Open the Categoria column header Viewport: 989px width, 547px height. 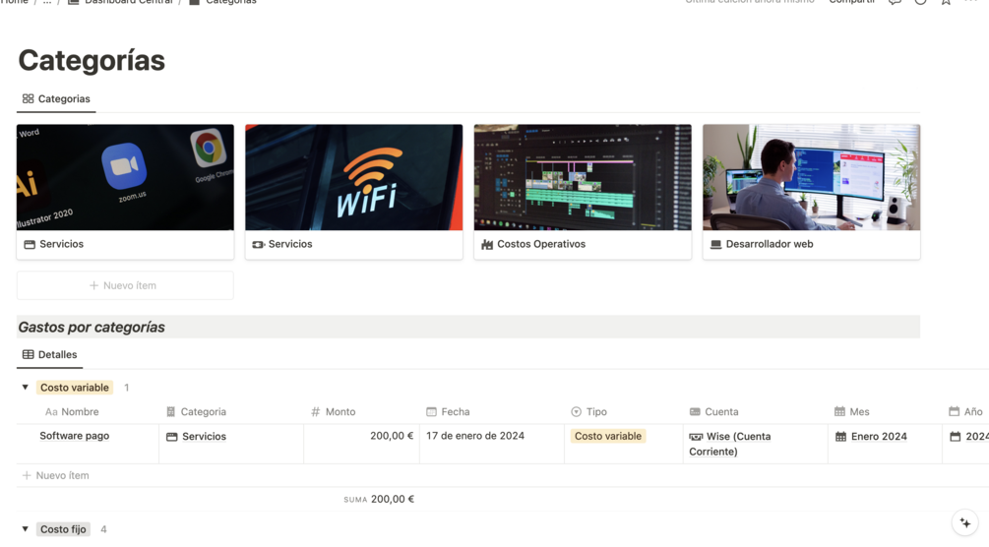196,412
